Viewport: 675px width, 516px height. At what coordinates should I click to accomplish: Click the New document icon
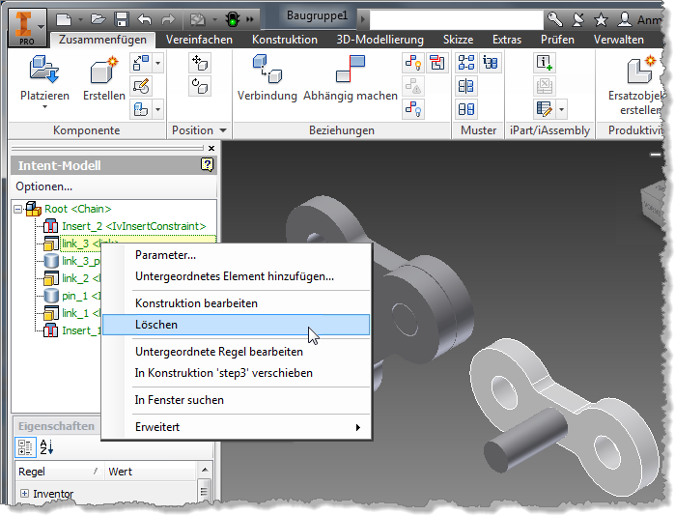tap(64, 19)
